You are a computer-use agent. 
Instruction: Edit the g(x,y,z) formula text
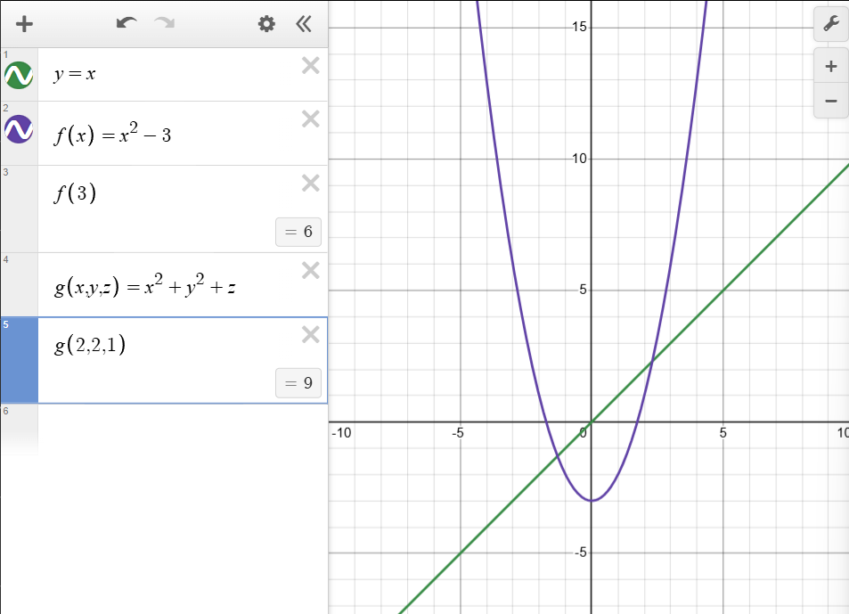click(x=144, y=287)
